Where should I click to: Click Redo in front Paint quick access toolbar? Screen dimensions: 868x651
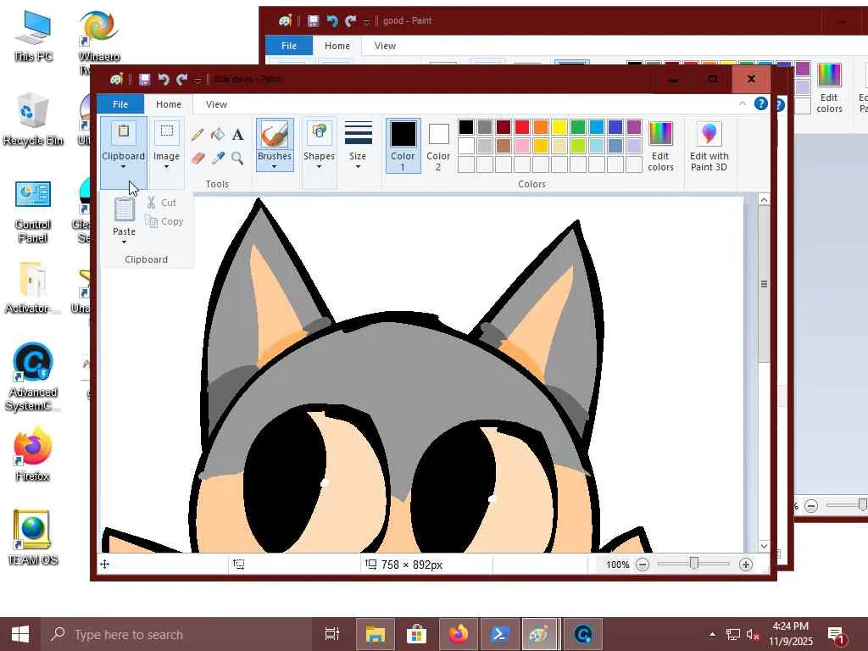point(181,80)
